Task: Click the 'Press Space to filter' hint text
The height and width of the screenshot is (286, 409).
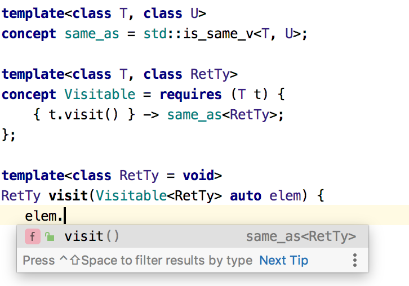Action: (x=137, y=261)
